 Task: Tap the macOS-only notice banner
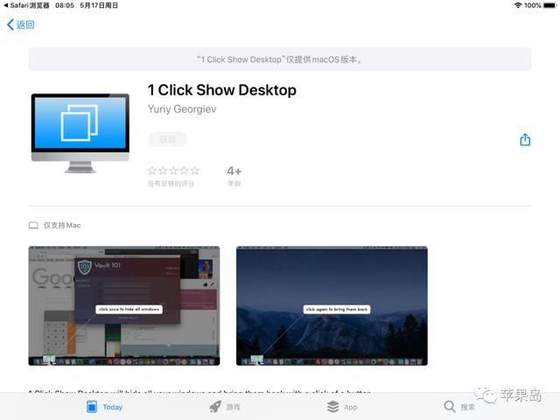point(280,59)
